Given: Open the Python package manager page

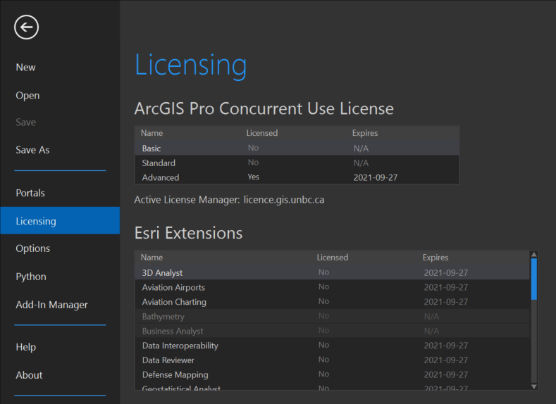Looking at the screenshot, I should (x=31, y=277).
